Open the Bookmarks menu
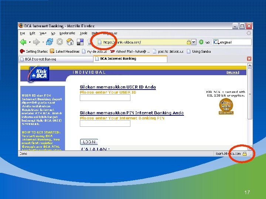Viewport: 266px width, 199px height. tap(67, 33)
